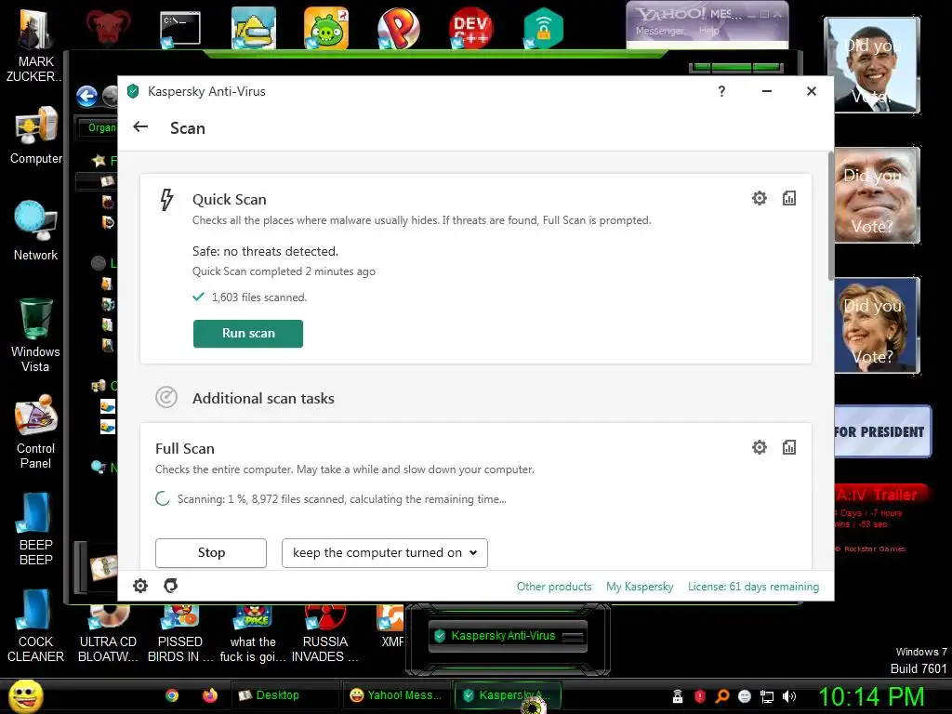The height and width of the screenshot is (714, 952).
Task: Select command prompt desktop shortcut
Action: 180,29
